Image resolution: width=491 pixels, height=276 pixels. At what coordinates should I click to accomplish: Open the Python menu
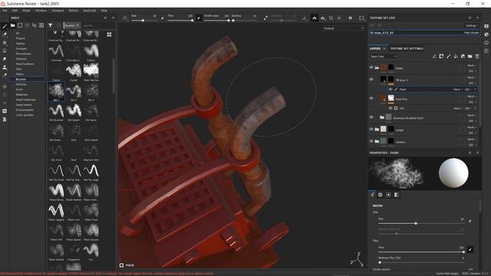click(74, 11)
